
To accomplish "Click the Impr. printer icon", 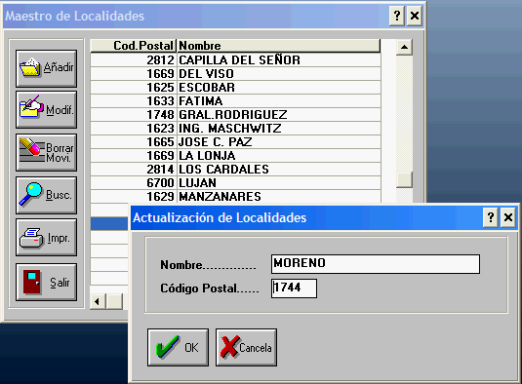I will point(46,238).
